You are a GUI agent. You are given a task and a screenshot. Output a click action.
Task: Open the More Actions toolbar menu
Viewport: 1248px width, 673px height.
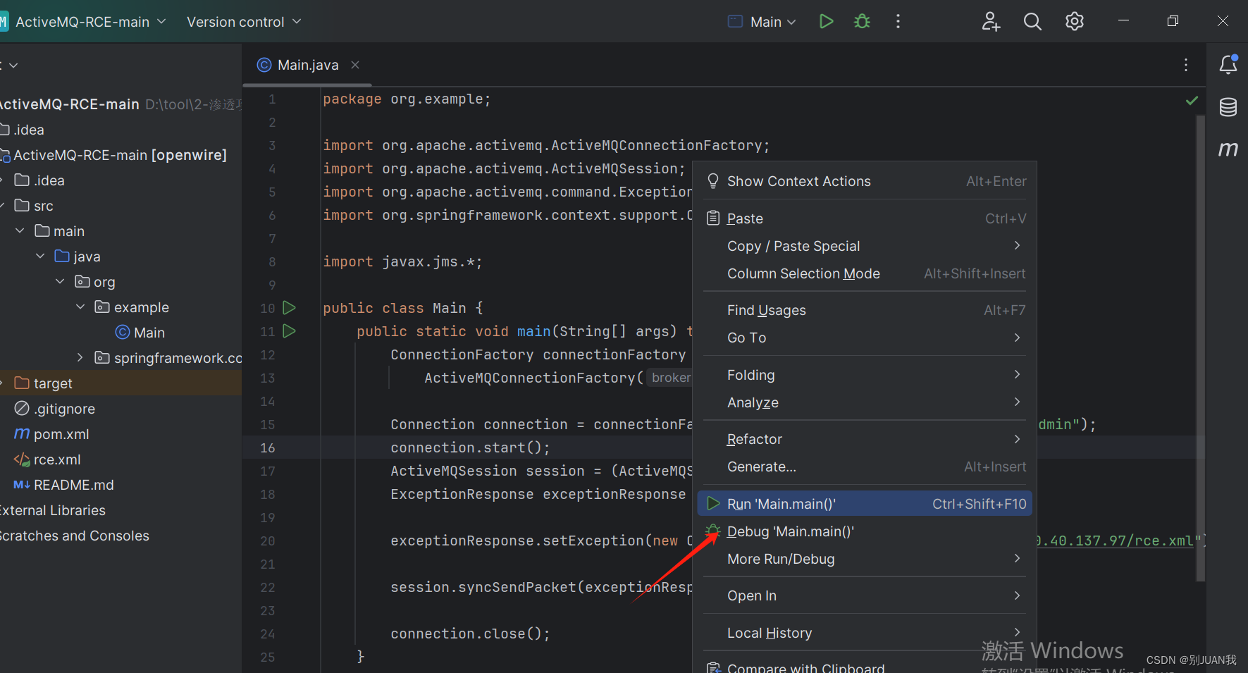coord(898,22)
